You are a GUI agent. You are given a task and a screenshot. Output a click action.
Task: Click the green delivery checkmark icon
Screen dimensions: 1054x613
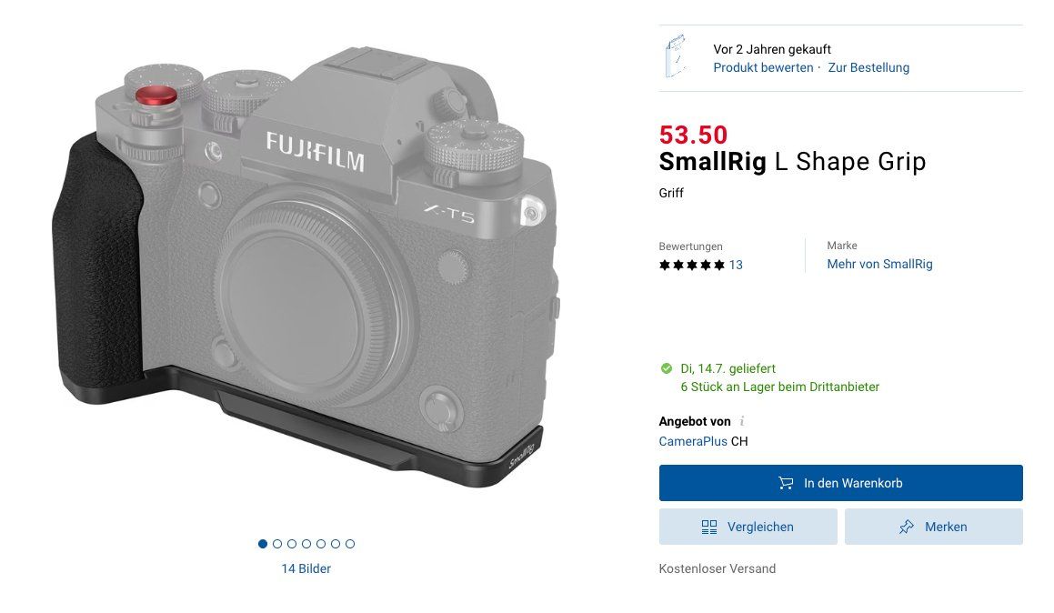(667, 368)
